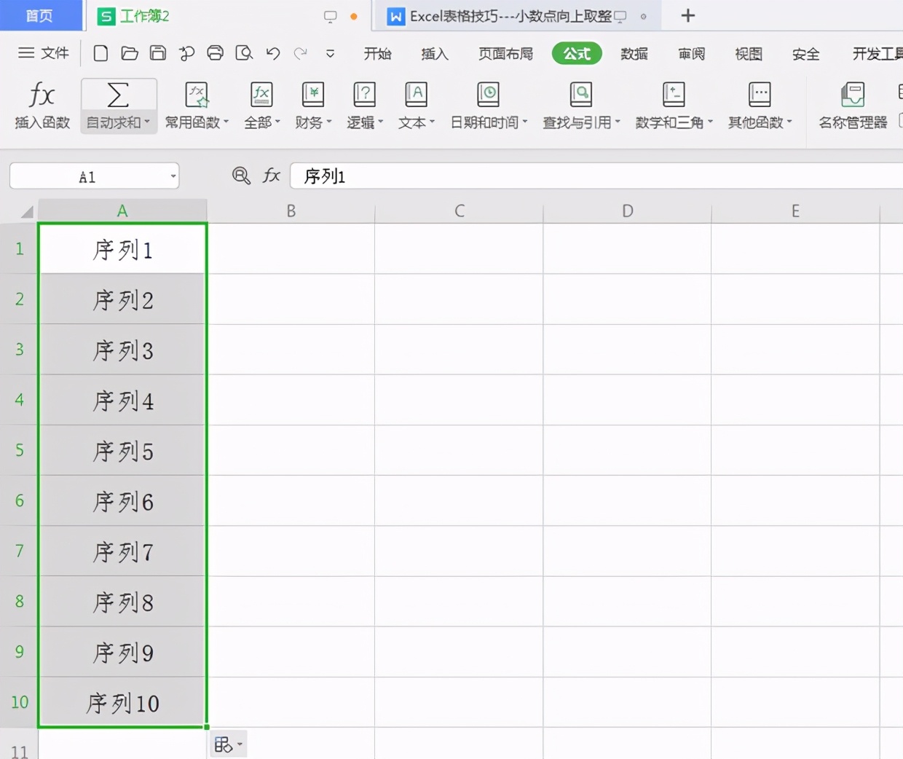Select the 公式 formulas tab
This screenshot has width=903, height=759.
(x=577, y=53)
